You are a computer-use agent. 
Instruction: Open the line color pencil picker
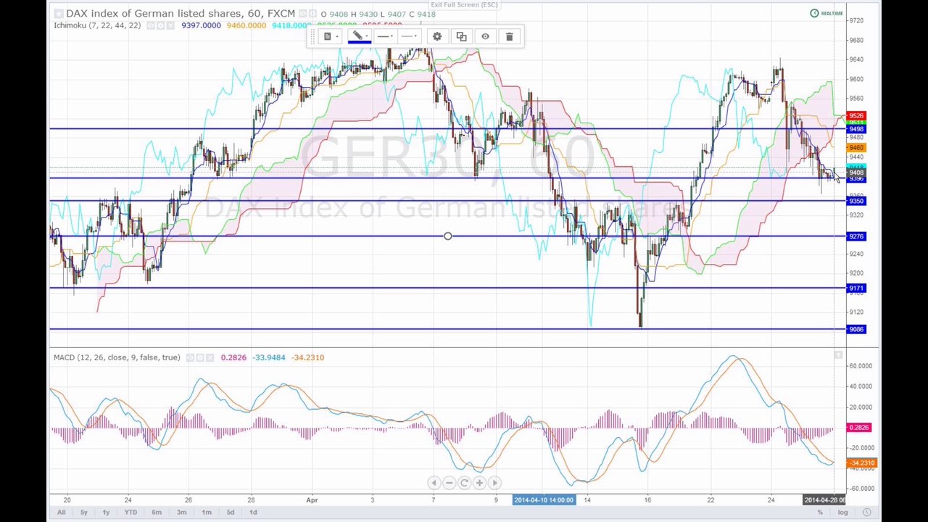tap(360, 36)
